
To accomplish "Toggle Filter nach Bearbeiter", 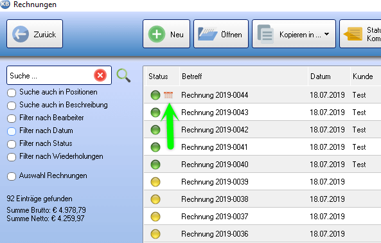I will pos(12,118).
